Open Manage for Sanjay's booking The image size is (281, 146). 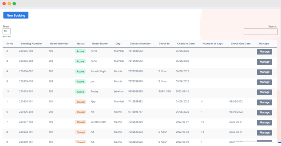[x=265, y=92]
